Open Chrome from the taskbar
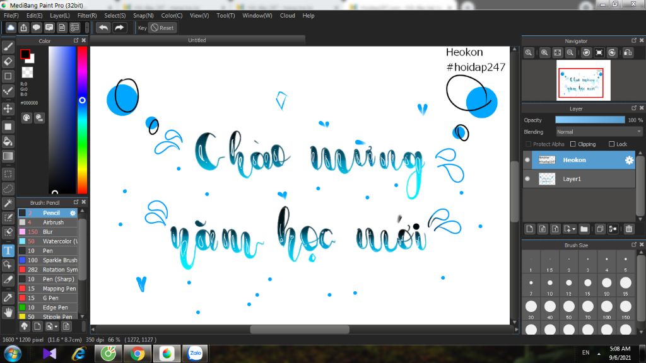646x363 pixels. tap(138, 353)
